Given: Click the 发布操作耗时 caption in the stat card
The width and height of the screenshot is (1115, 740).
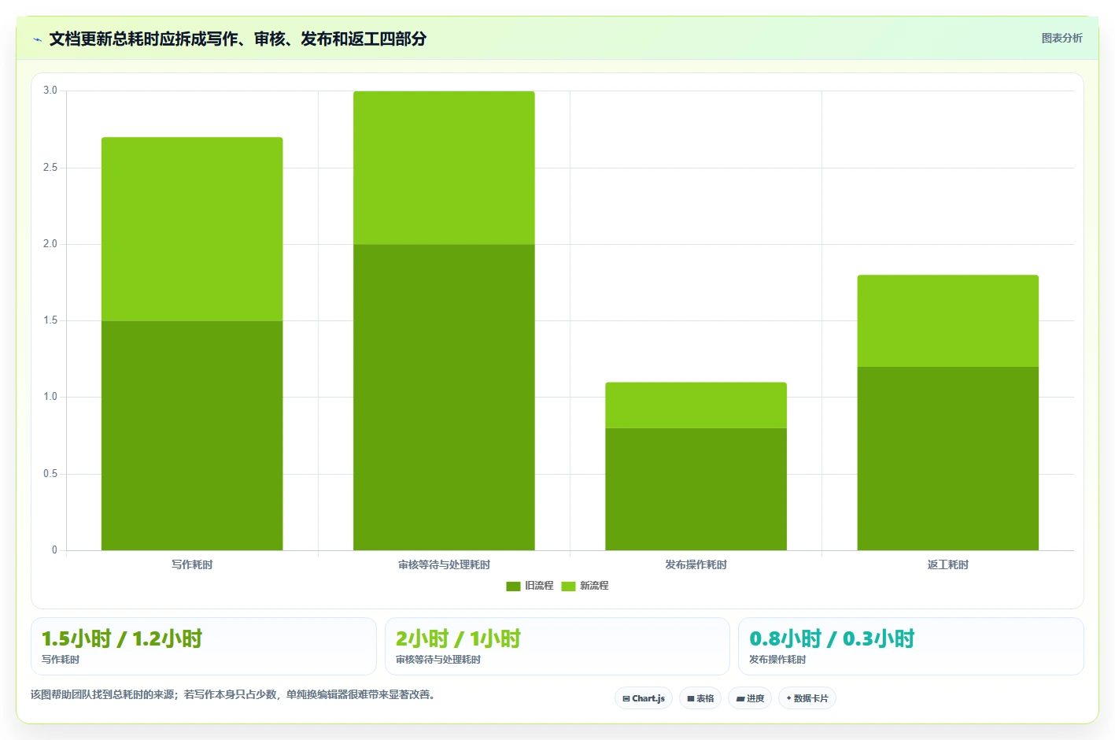Looking at the screenshot, I should click(777, 660).
